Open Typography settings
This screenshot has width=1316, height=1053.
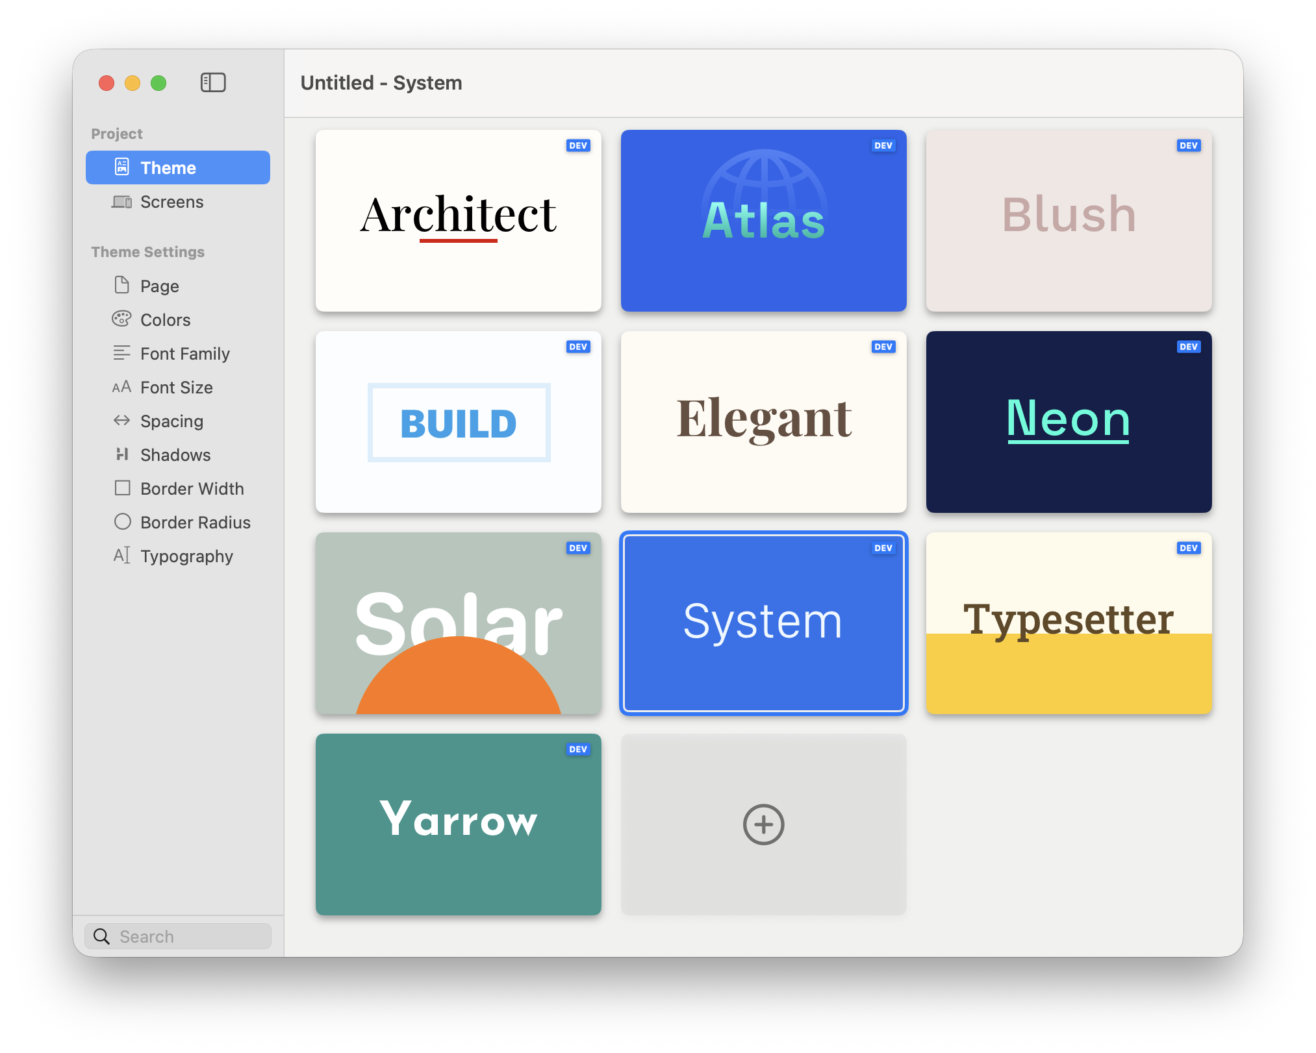point(178,556)
